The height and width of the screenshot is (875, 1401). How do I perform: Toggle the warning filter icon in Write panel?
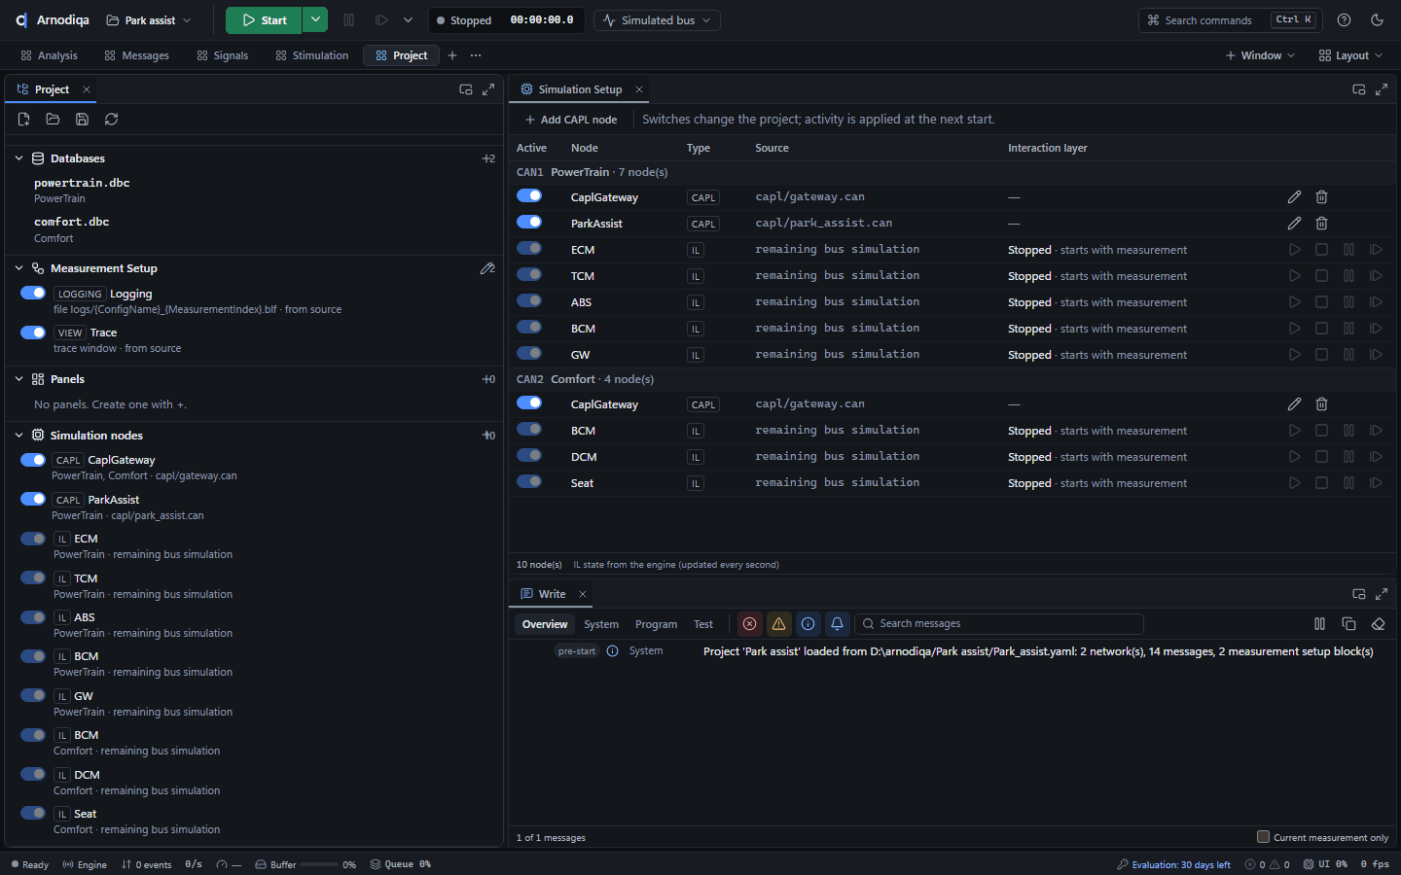pos(778,624)
